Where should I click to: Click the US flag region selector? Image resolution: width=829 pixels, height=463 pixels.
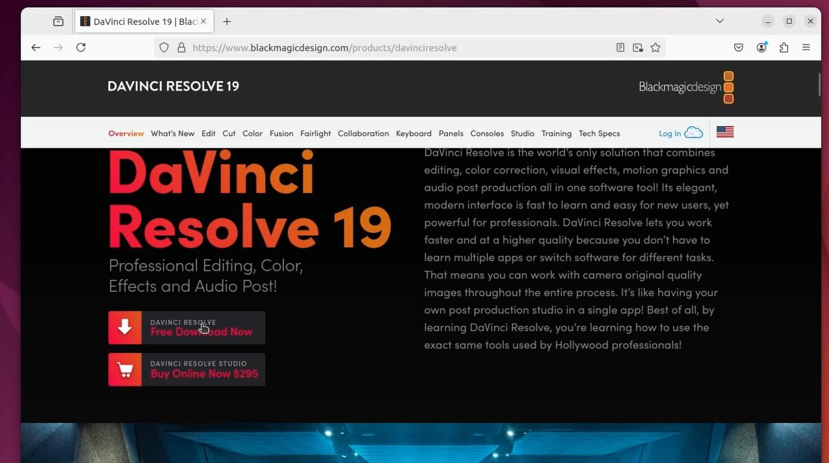pyautogui.click(x=725, y=132)
